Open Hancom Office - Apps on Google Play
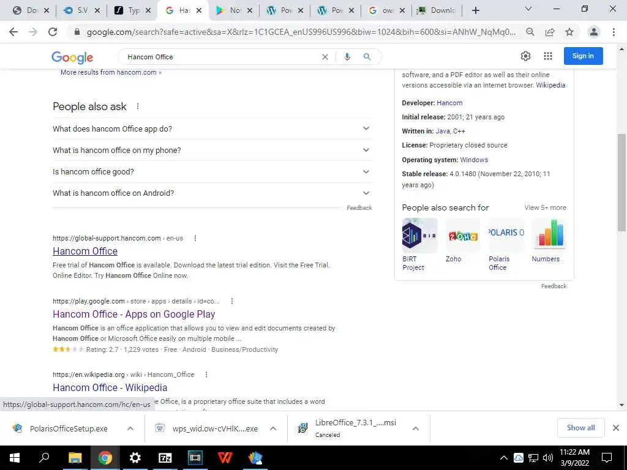The width and height of the screenshot is (627, 470). click(134, 314)
